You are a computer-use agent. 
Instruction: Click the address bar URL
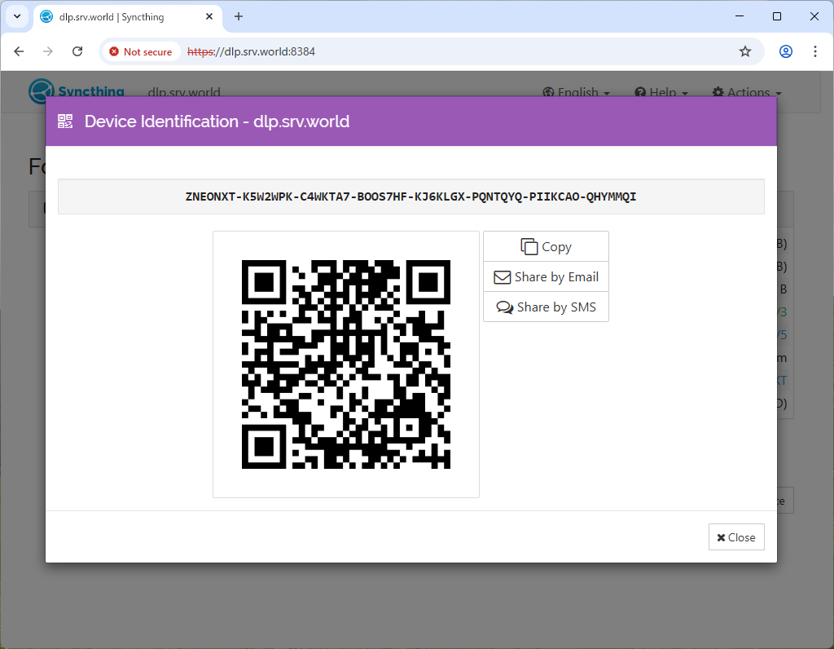tap(251, 51)
